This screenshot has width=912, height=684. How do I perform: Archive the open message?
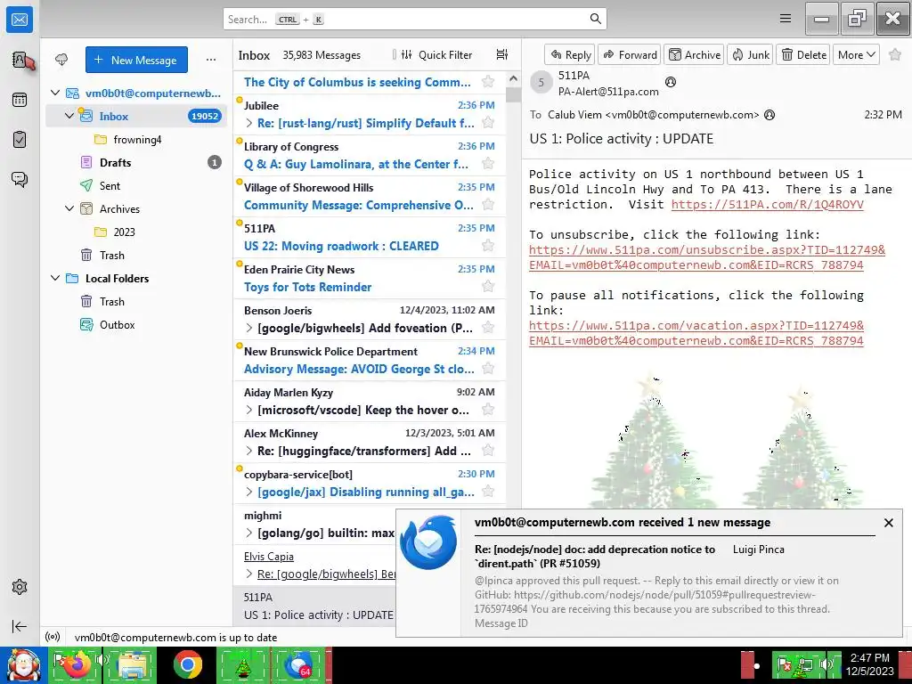(694, 54)
